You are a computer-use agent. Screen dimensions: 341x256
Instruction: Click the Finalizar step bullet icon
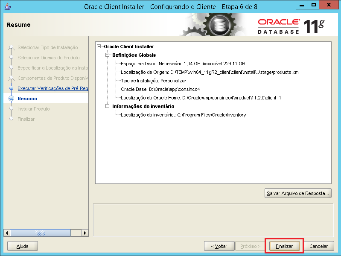point(11,119)
